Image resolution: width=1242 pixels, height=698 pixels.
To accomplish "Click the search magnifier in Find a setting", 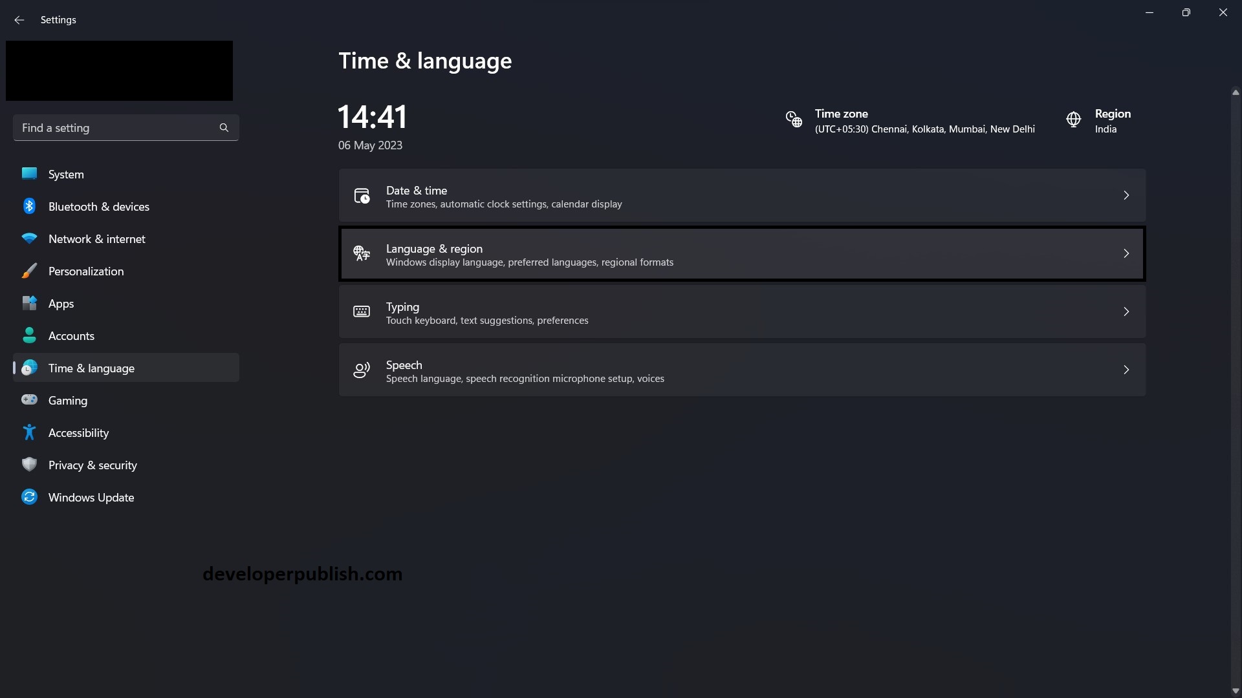I will pyautogui.click(x=223, y=127).
